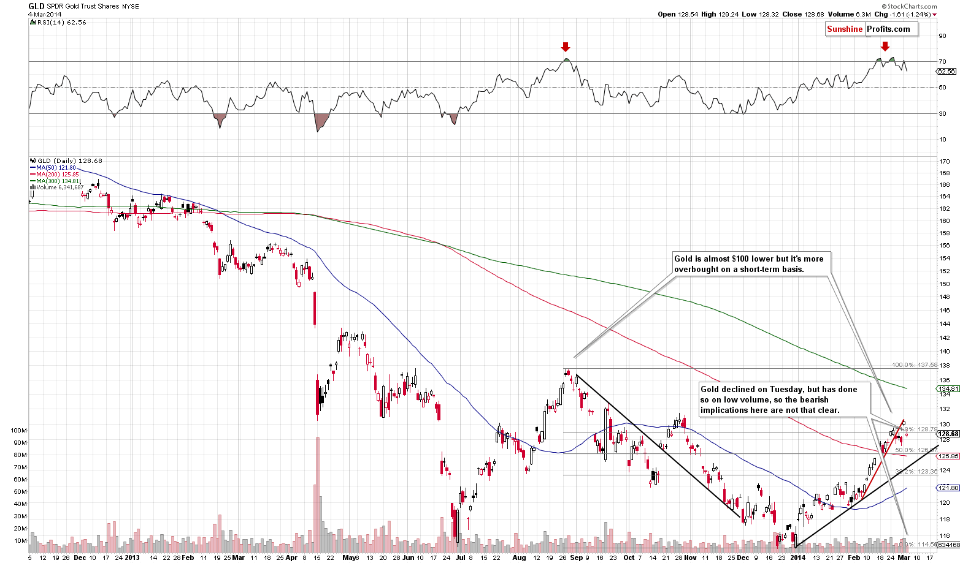Viewport: 960px width, 563px height.
Task: Click the green MA(300) legend line marker
Action: click(33, 181)
